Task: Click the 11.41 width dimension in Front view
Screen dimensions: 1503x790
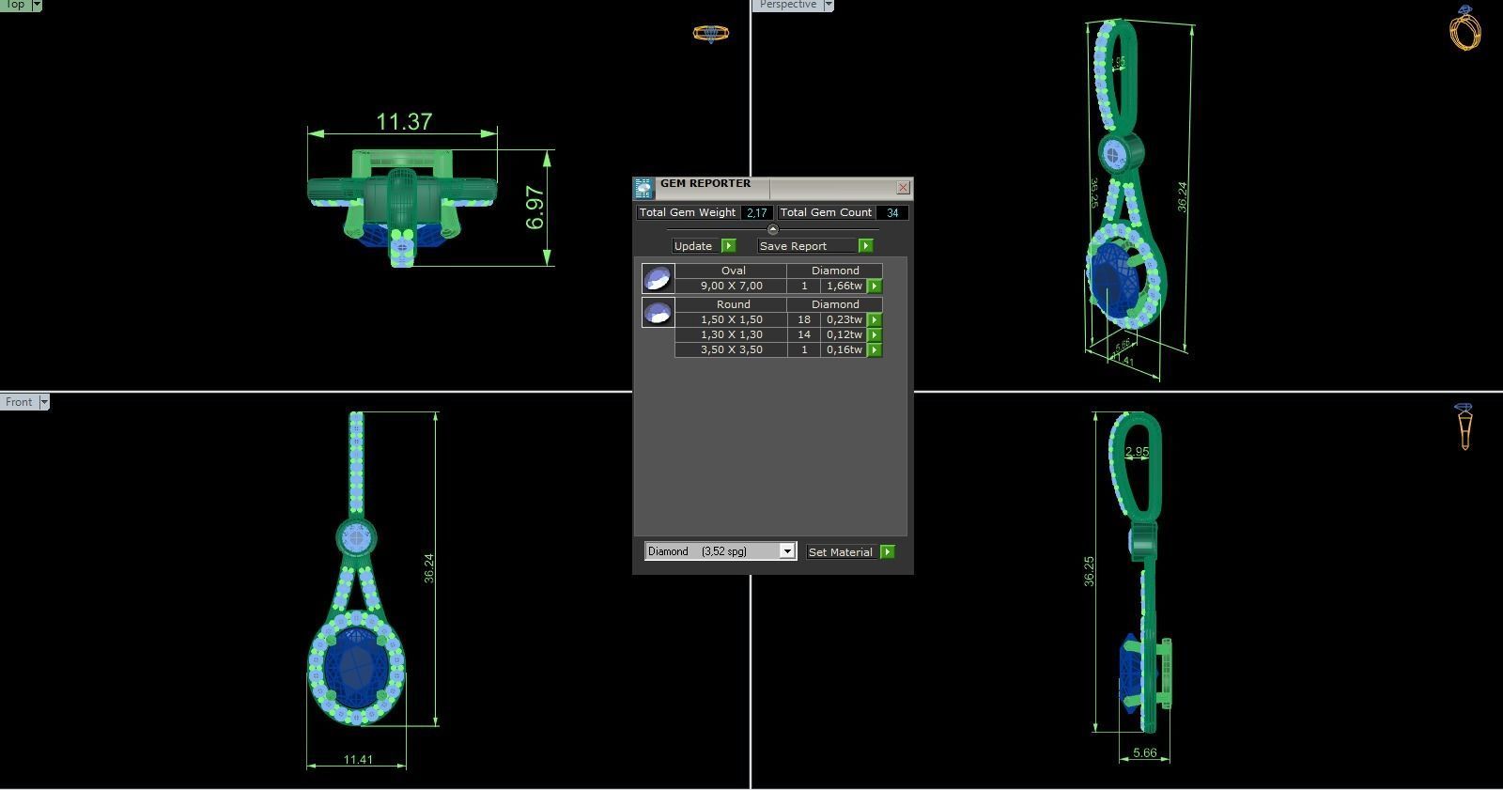Action: coord(358,760)
